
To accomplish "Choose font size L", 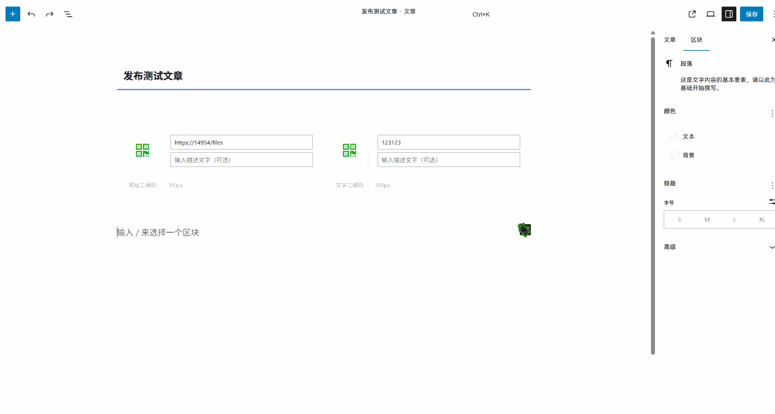I will point(735,219).
